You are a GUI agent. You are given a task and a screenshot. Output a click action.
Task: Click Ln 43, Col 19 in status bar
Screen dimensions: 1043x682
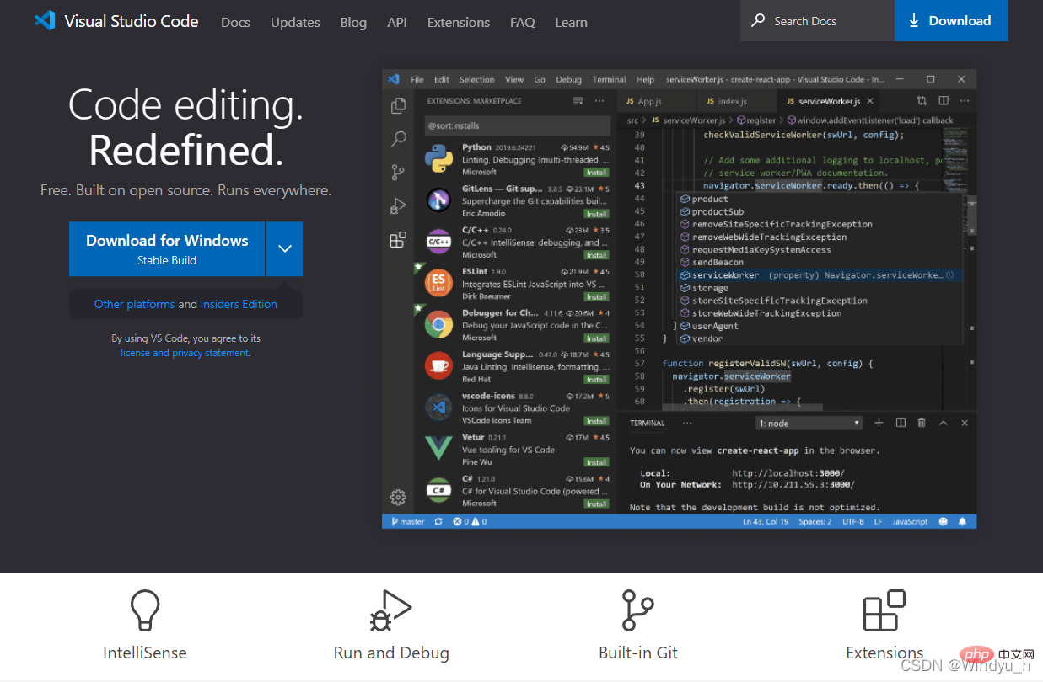click(766, 522)
